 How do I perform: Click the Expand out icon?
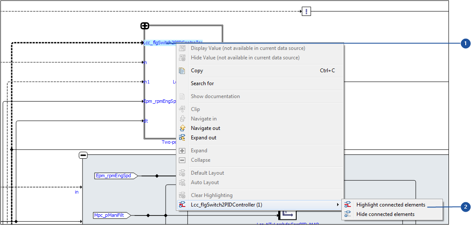182,138
